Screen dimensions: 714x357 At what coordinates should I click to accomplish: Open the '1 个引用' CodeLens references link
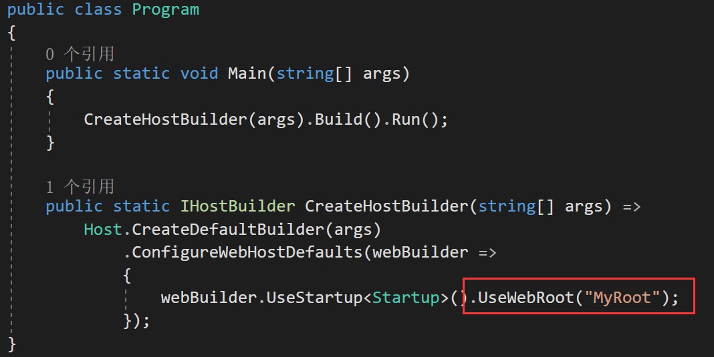(x=80, y=186)
